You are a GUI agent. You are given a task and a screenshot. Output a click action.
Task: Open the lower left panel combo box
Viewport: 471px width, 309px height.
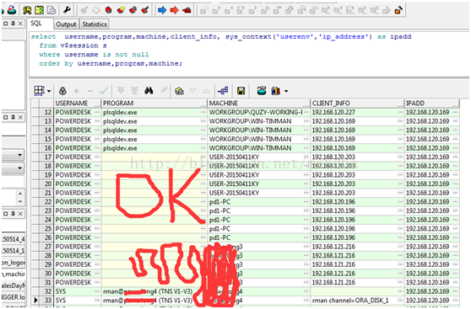point(19,168)
